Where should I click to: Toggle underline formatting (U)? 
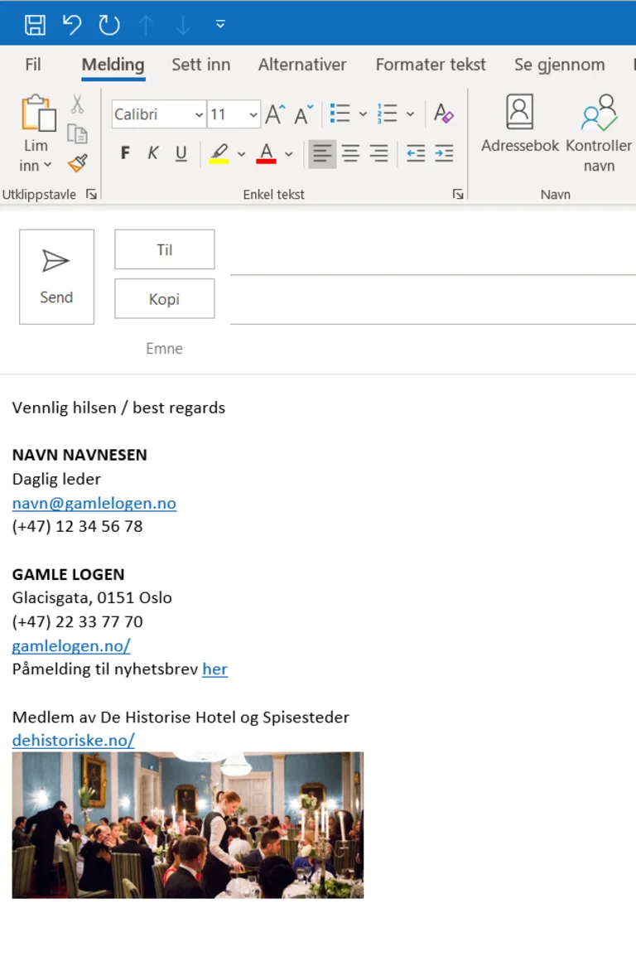point(181,153)
